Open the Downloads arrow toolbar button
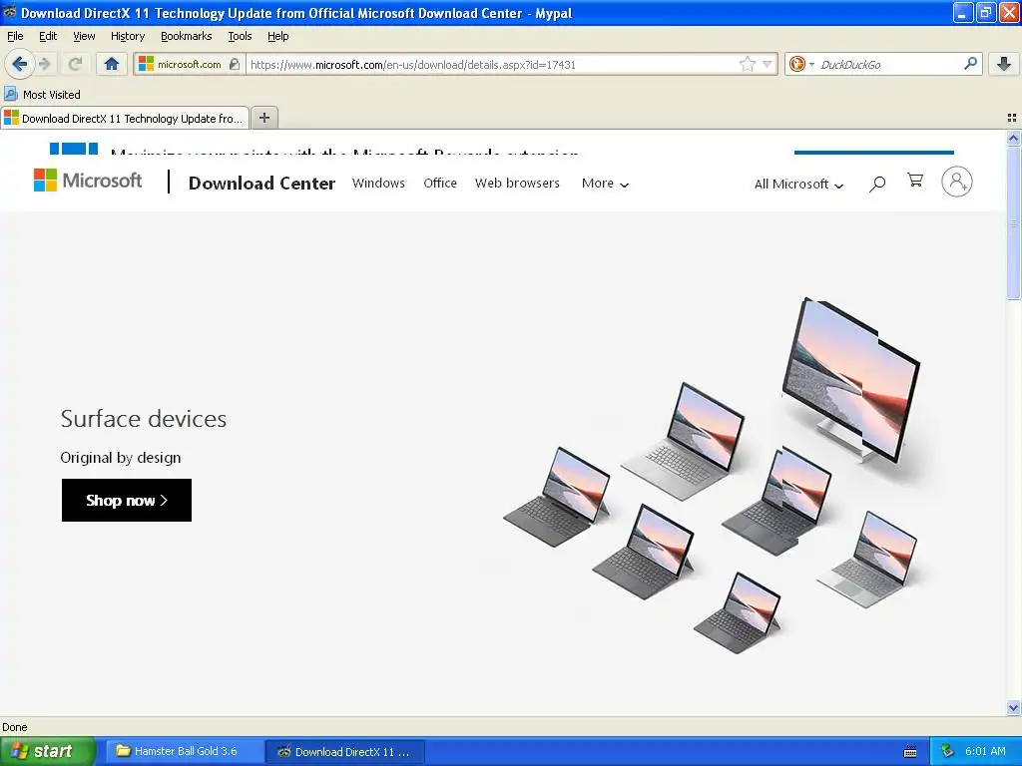 point(1004,64)
